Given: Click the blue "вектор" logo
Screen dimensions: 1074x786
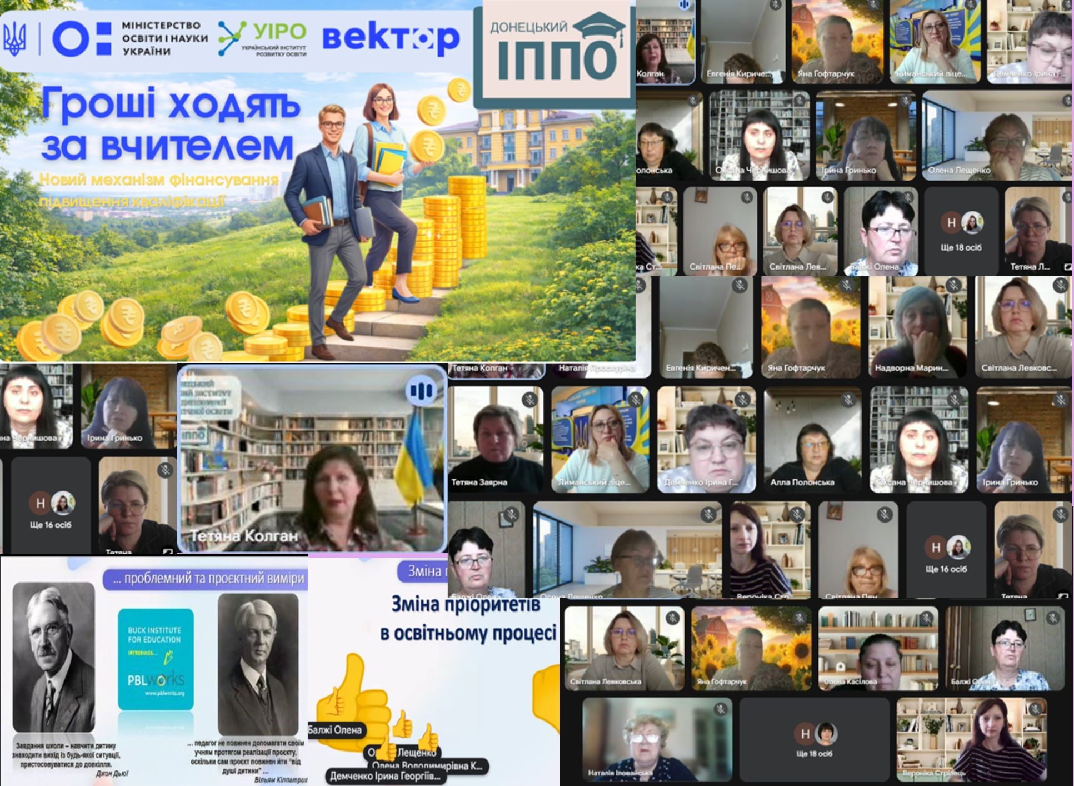Looking at the screenshot, I should (391, 38).
